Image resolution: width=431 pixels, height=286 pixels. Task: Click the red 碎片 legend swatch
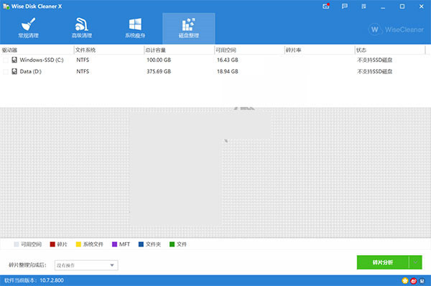(52, 244)
